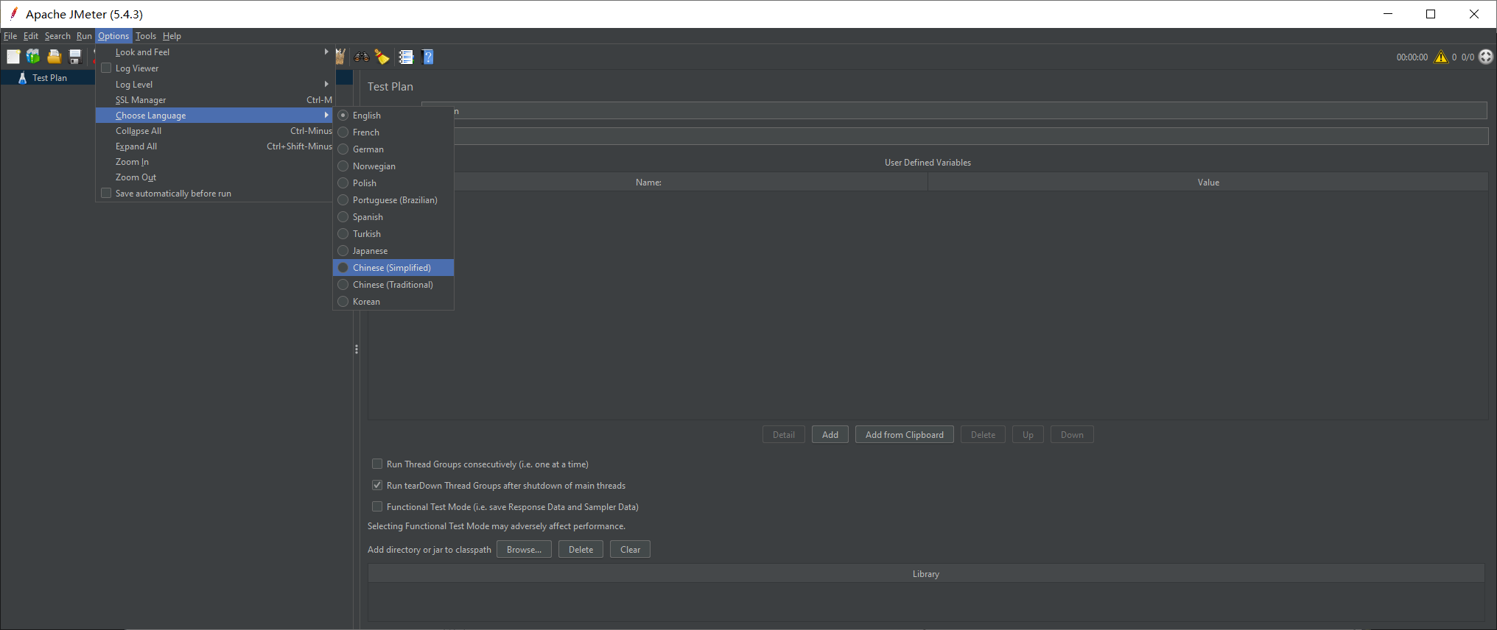The image size is (1497, 630).
Task: Open the Search menu
Action: pos(57,36)
